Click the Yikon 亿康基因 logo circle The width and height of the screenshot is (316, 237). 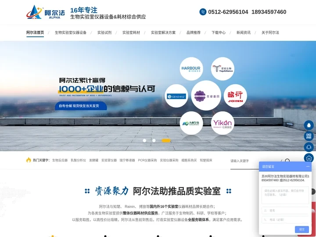tap(223, 123)
